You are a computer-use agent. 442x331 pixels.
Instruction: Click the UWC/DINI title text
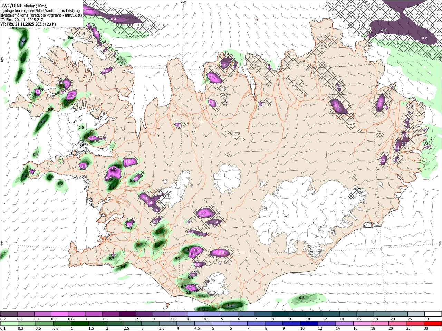pyautogui.click(x=11, y=6)
